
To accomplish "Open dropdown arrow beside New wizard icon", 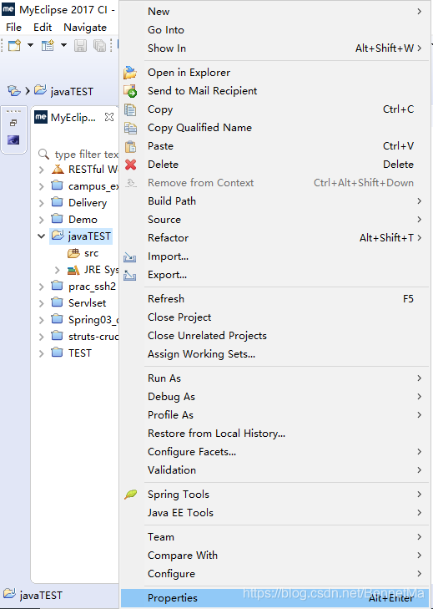I will click(30, 46).
